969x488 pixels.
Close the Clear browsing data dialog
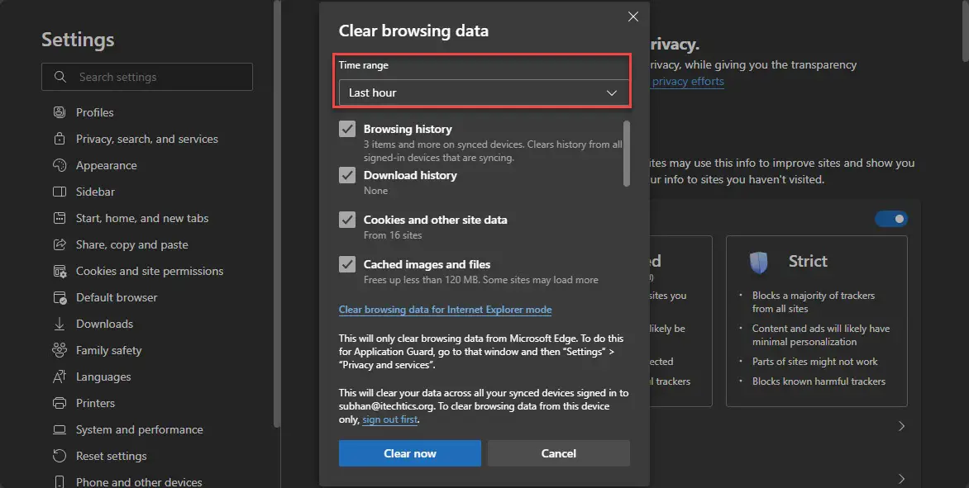[x=632, y=17]
